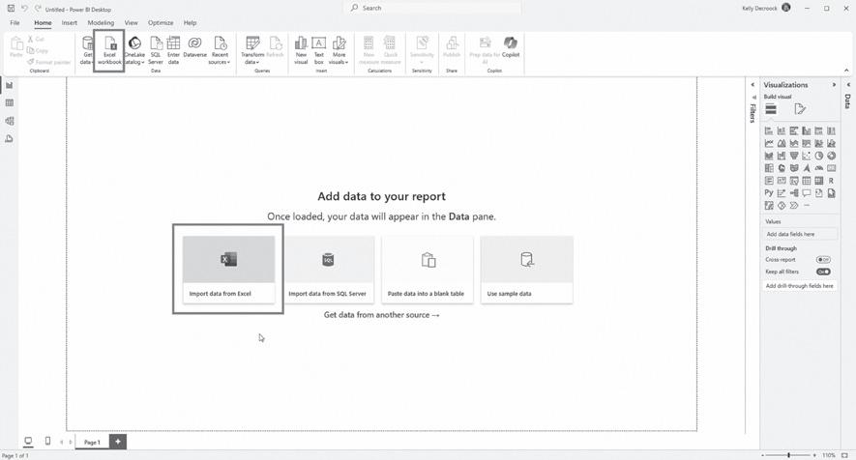Click the Undo arrow in title bar

24,8
